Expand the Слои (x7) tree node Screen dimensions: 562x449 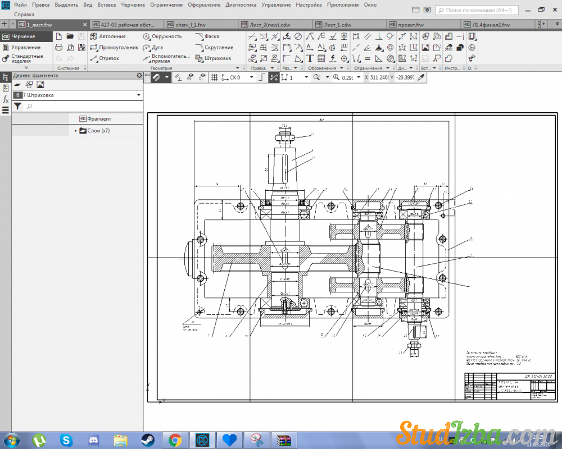[x=76, y=131]
